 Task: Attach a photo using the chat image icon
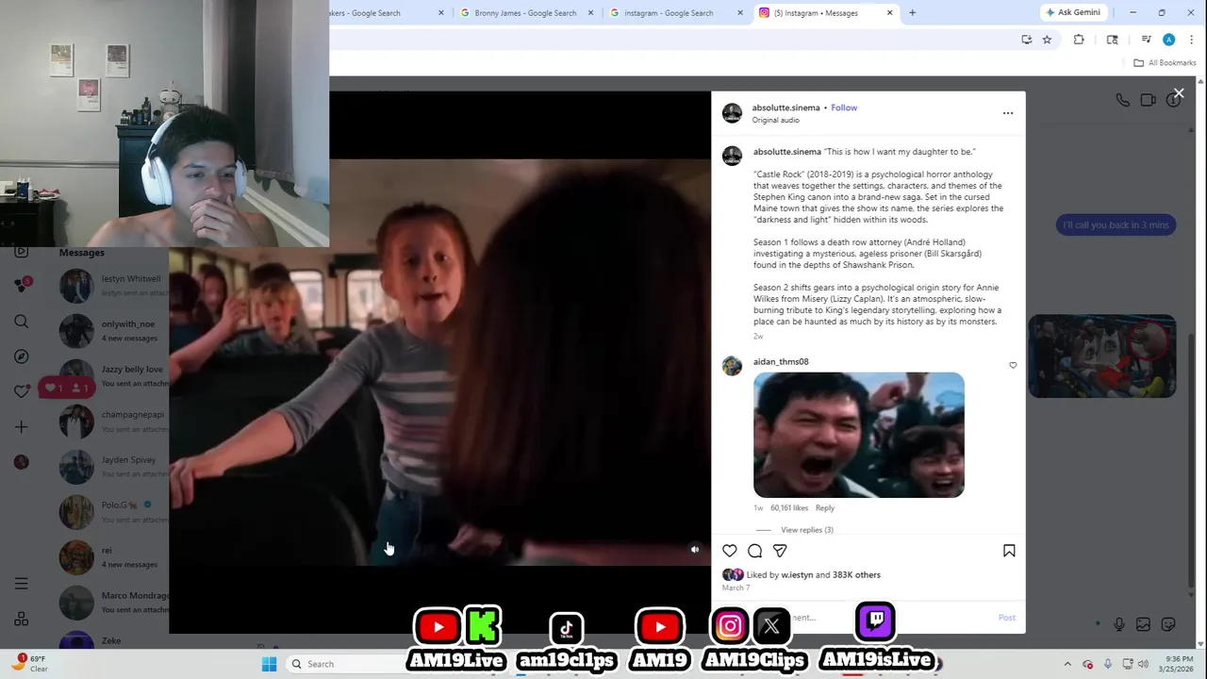tap(1143, 624)
